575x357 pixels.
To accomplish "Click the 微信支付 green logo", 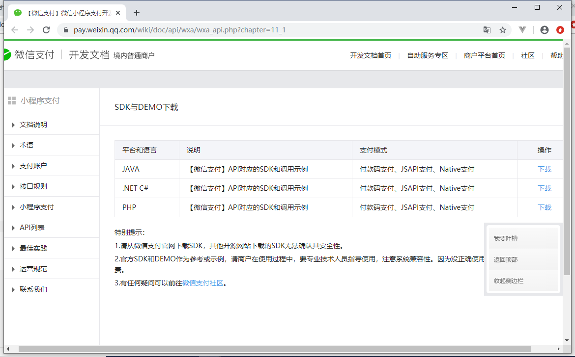I will (x=7, y=55).
